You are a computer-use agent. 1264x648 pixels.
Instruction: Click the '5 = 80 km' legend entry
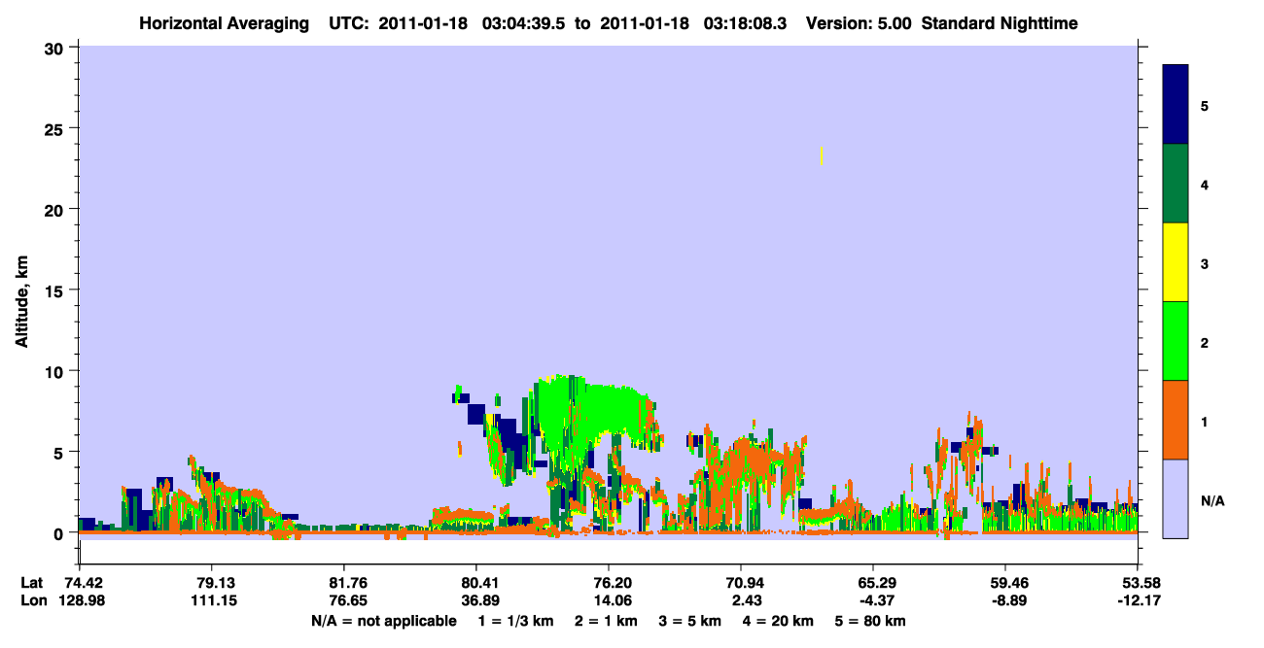[870, 621]
